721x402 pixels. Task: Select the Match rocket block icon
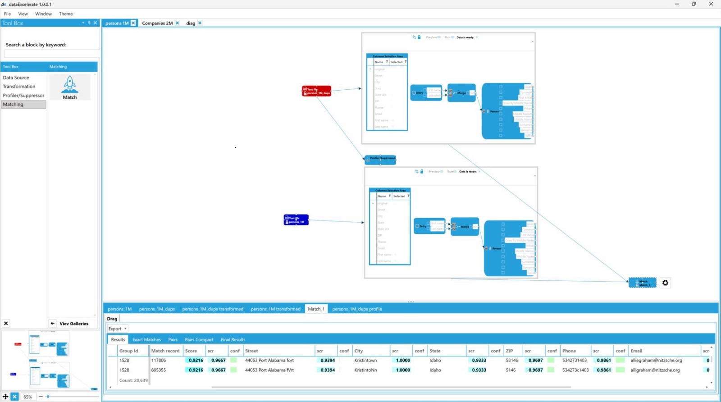69,87
